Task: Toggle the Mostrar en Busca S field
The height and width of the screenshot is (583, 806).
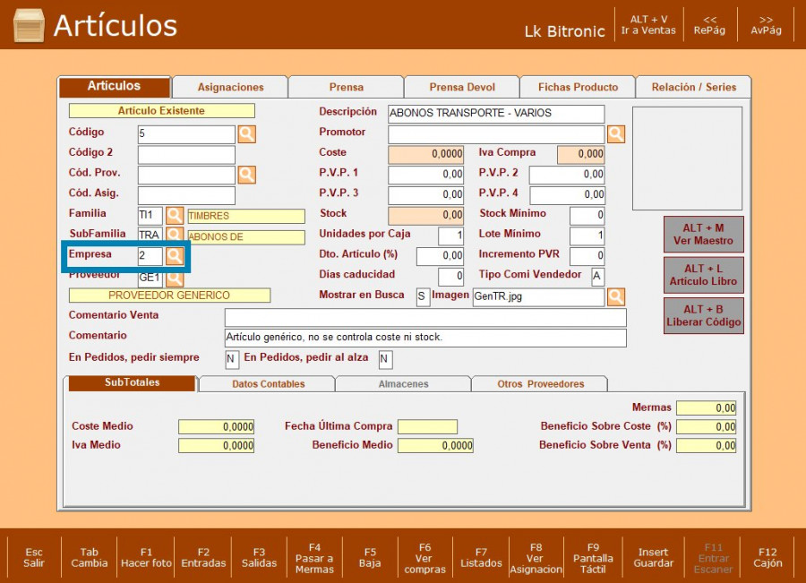Action: [423, 296]
